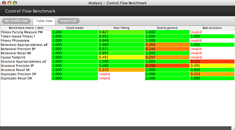This screenshot has height=130, width=235.
Task: Click the red 0.121 Structural Appropriateness cell
Action: tap(212, 61)
